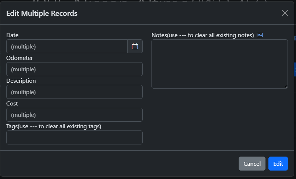This screenshot has width=296, height=179.
Task: Click the Tags label with clear hint
Action: [x=54, y=126]
